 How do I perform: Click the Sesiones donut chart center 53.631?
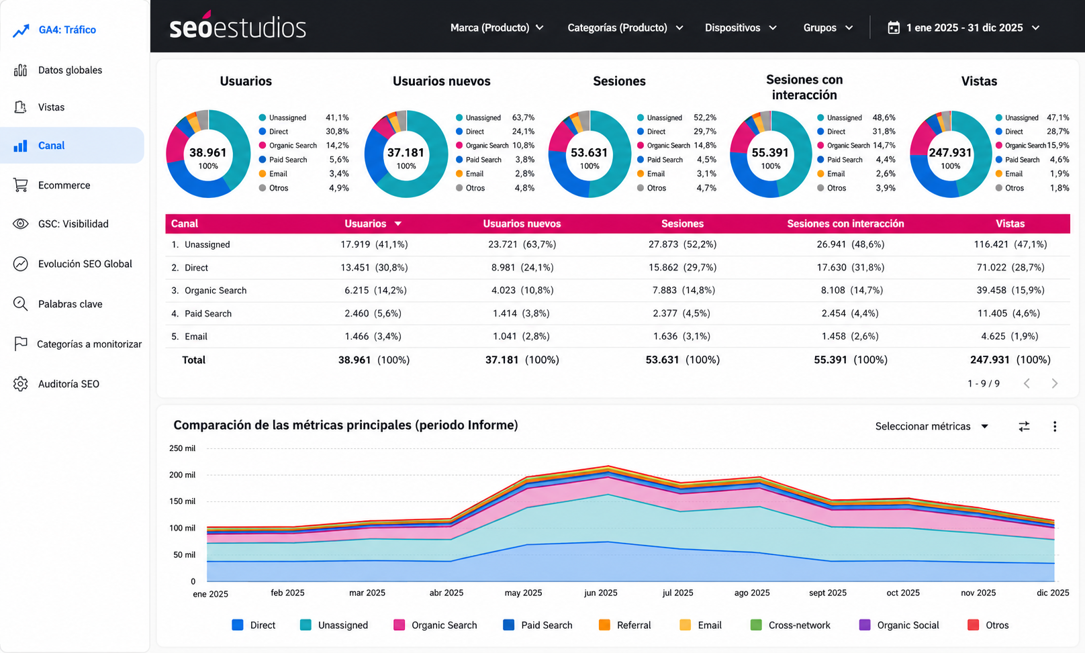point(589,154)
